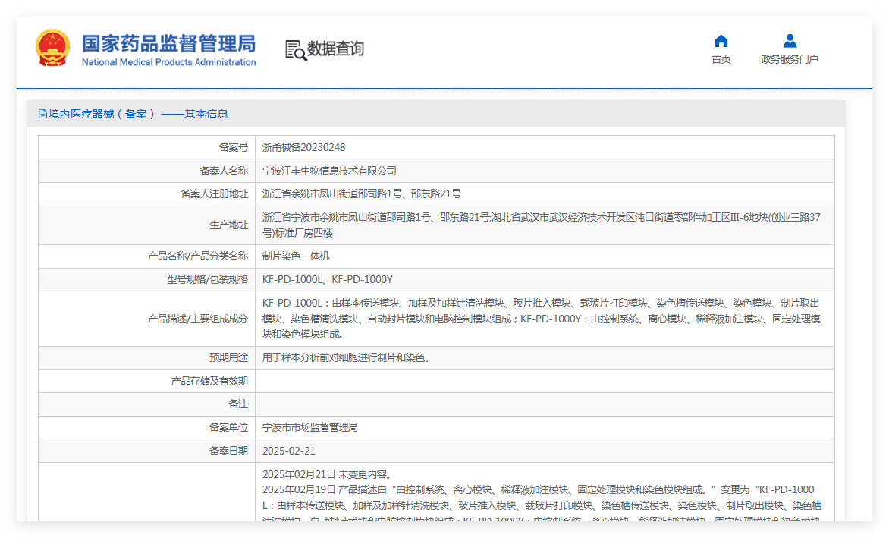889x538 pixels.
Task: Click the 备案人注册地址 value cell
Action: [x=545, y=194]
